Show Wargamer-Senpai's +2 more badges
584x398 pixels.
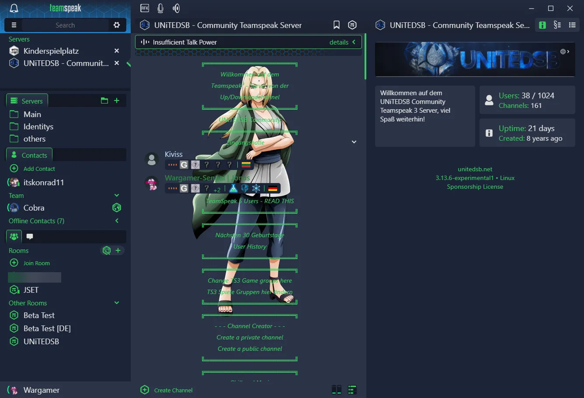click(217, 190)
